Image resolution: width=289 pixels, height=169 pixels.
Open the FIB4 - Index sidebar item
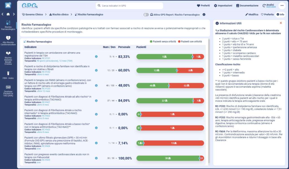[8, 75]
